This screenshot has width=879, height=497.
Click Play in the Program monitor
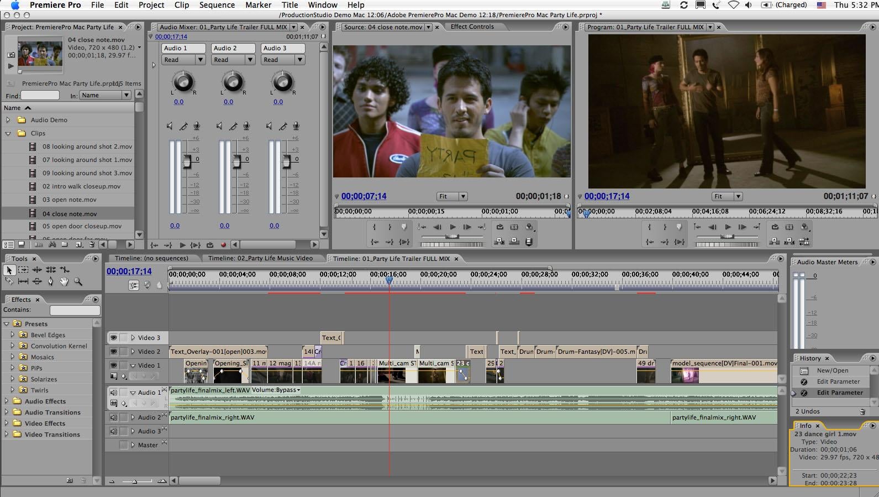(728, 227)
